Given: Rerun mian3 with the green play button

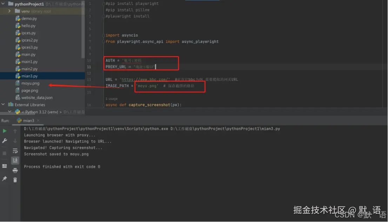Looking at the screenshot, I should 5,131.
